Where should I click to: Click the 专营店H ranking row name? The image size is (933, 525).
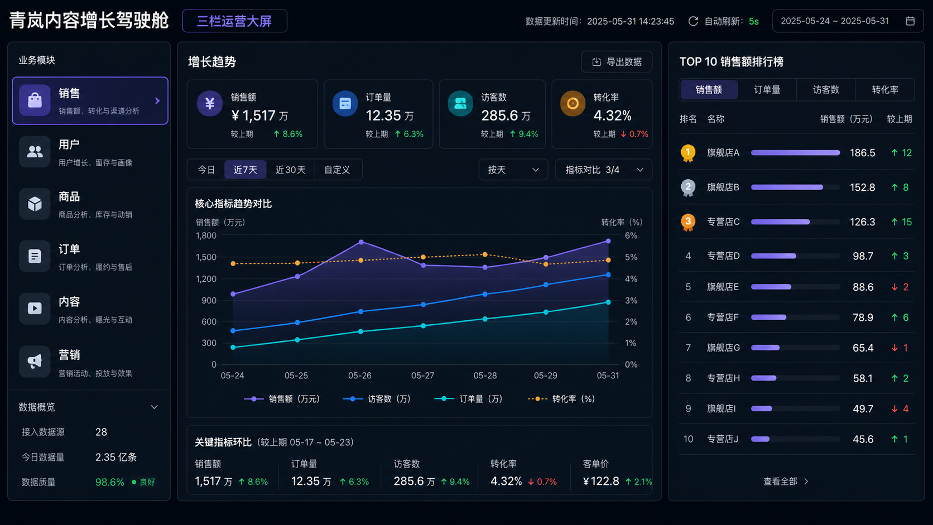(x=723, y=378)
